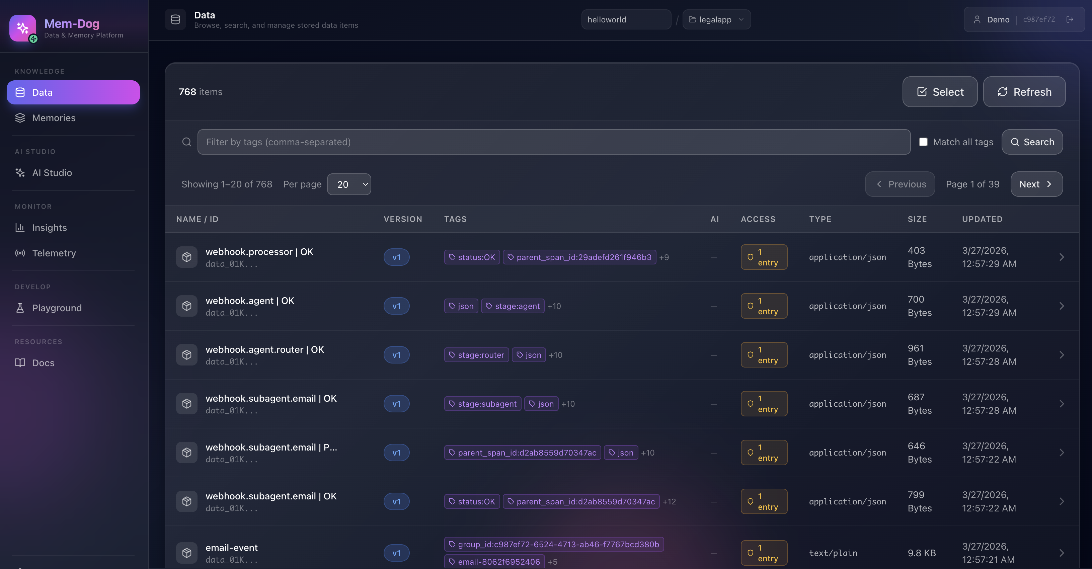Click the 9.8 KB size value
Screen dimensions: 1092x569
point(922,553)
